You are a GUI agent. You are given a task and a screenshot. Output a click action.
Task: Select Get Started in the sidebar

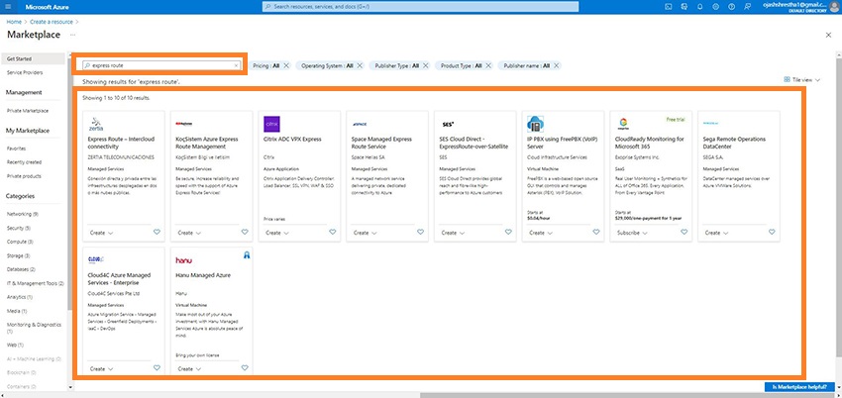(34, 59)
